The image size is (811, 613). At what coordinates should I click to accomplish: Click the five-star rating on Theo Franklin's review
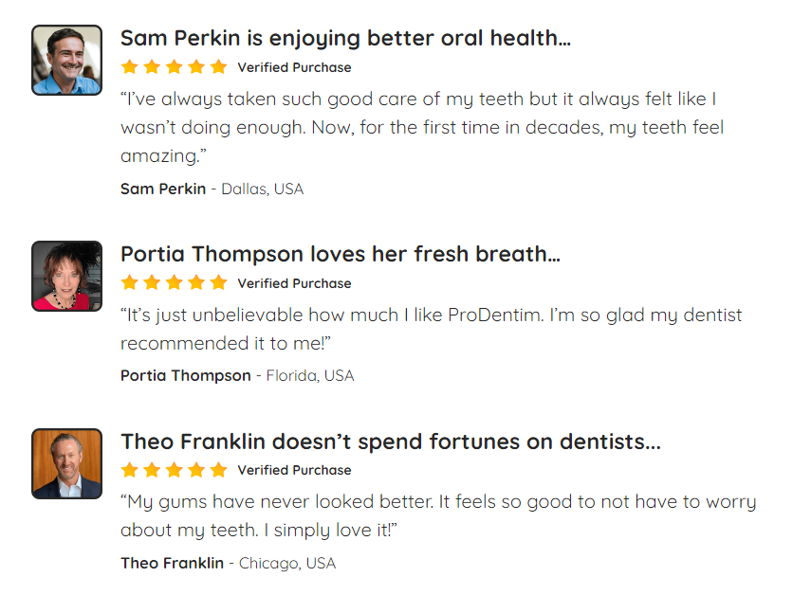click(x=175, y=470)
